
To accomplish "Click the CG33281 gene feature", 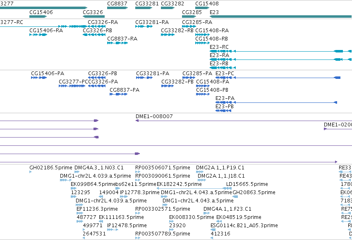I will click(144, 8).
